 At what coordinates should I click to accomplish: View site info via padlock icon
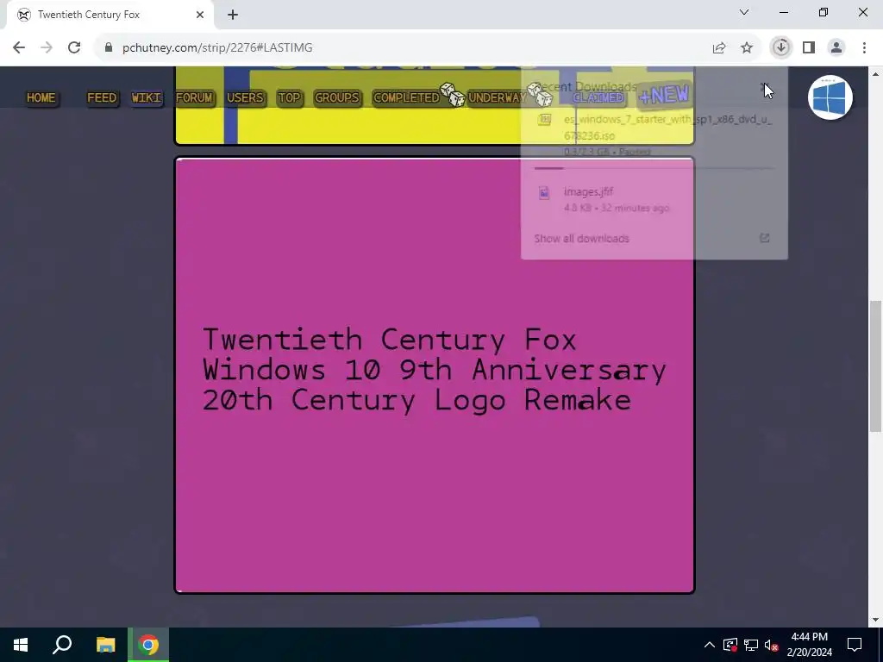109,48
